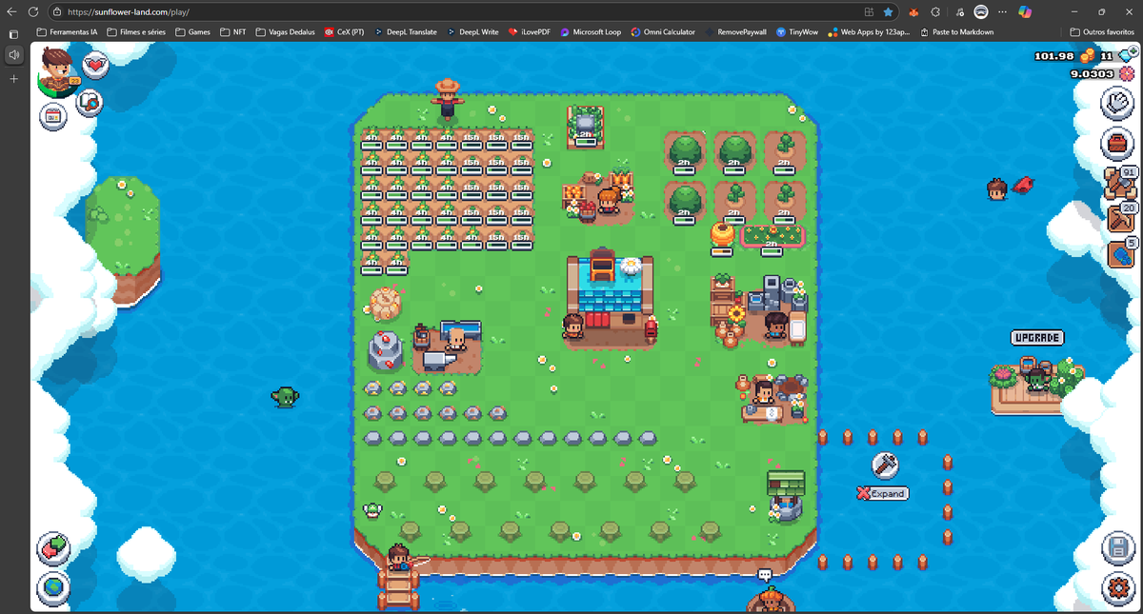Expand the Outros favoritos folder
The height and width of the screenshot is (614, 1143).
click(1102, 31)
